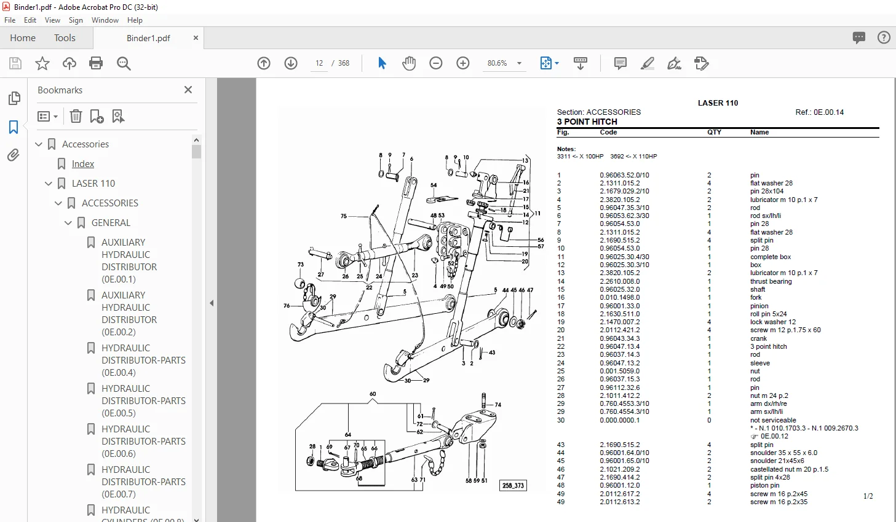Add a sticky note comment
Viewport: 896px width, 522px height.
(620, 63)
